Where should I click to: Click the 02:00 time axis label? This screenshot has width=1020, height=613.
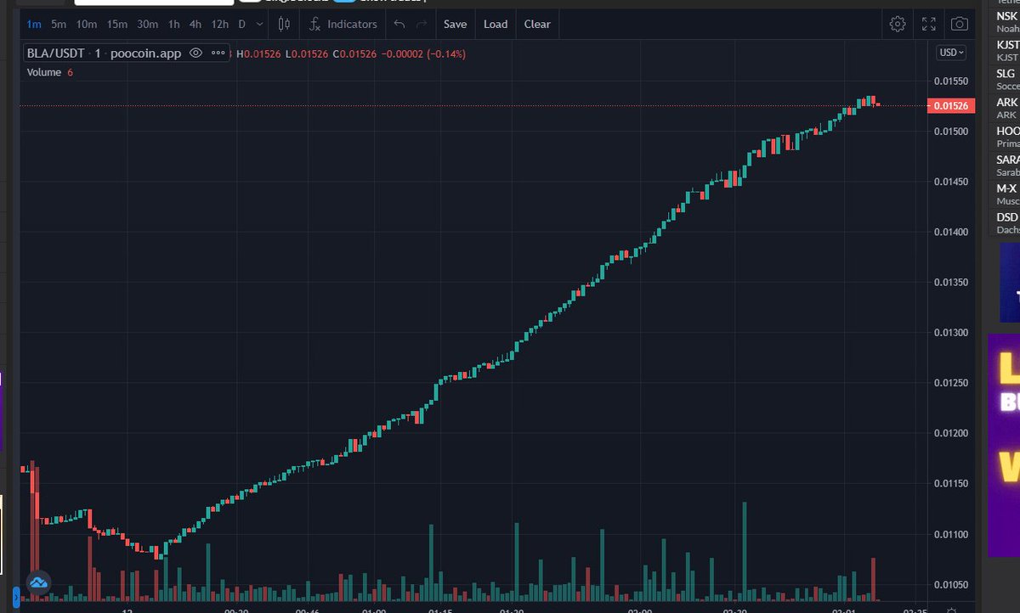640,610
